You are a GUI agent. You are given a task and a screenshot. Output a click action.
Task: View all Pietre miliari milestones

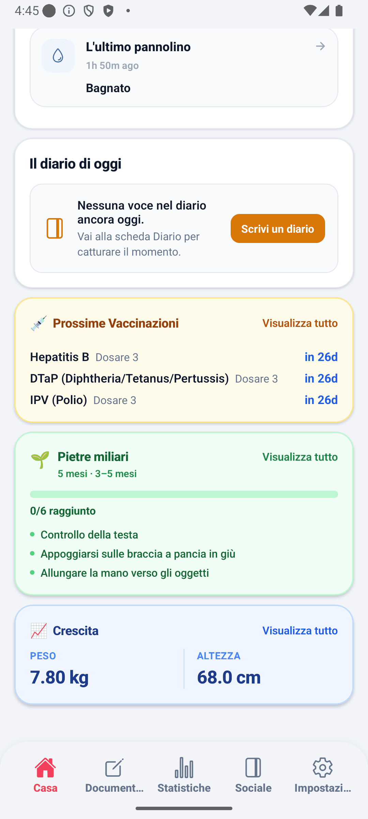pyautogui.click(x=300, y=457)
